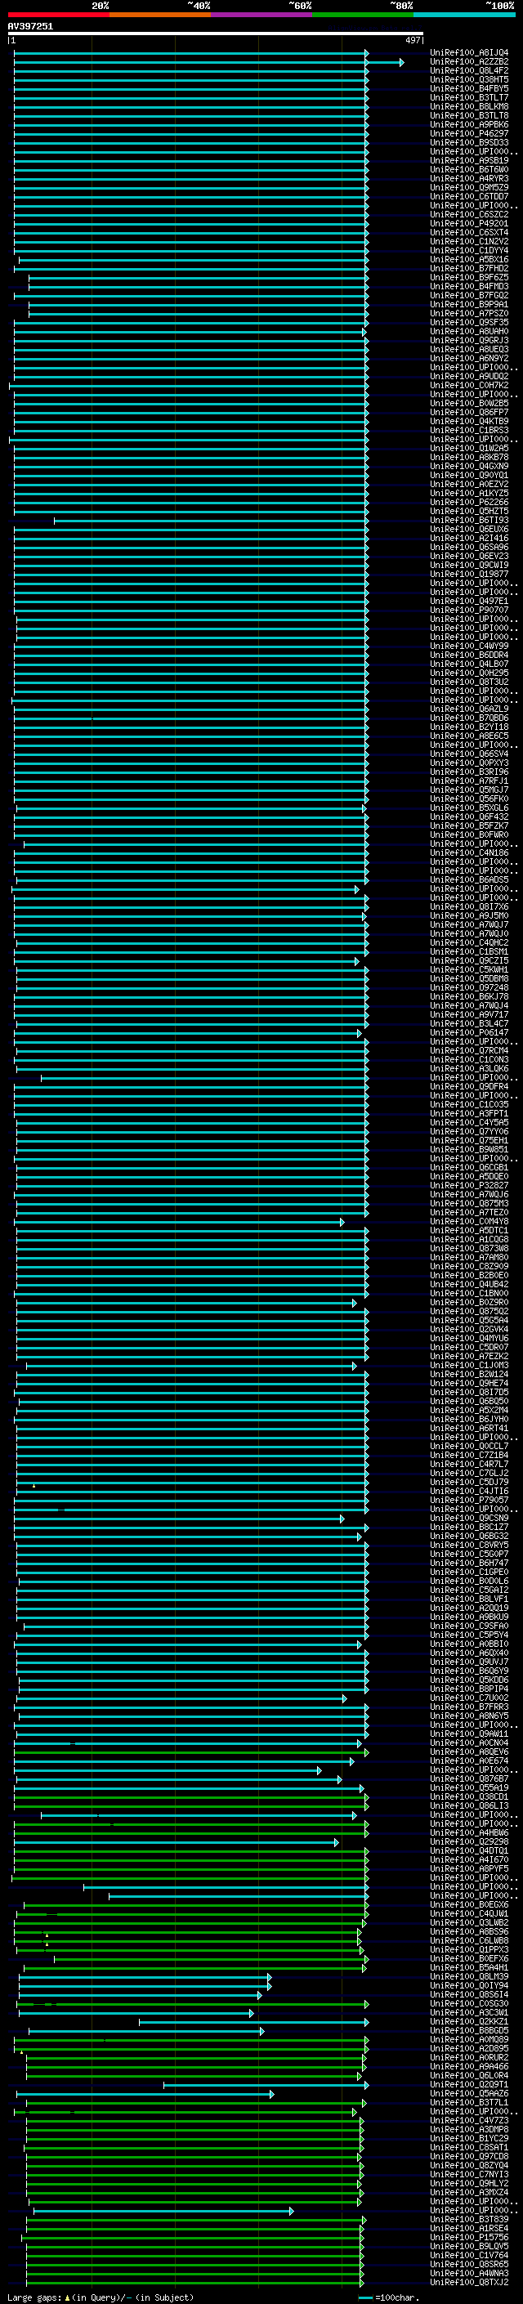Select hit label UniRef100_C6TDD7
This screenshot has width=523, height=2304.
469,197
